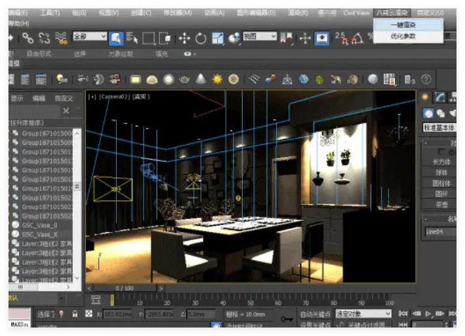Screen dimensions: 465x336
Task: Open Select by Name list icon
Action: [x=132, y=38]
